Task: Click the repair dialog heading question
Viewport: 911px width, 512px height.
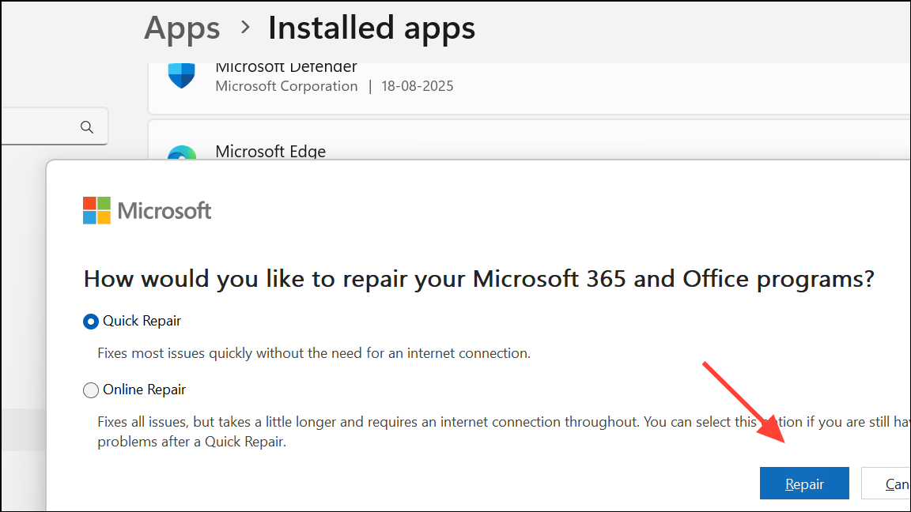Action: (478, 279)
